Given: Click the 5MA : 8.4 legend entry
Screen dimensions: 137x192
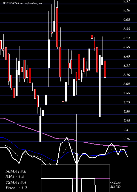Looking at the screenshot, I should pyautogui.click(x=15, y=177).
